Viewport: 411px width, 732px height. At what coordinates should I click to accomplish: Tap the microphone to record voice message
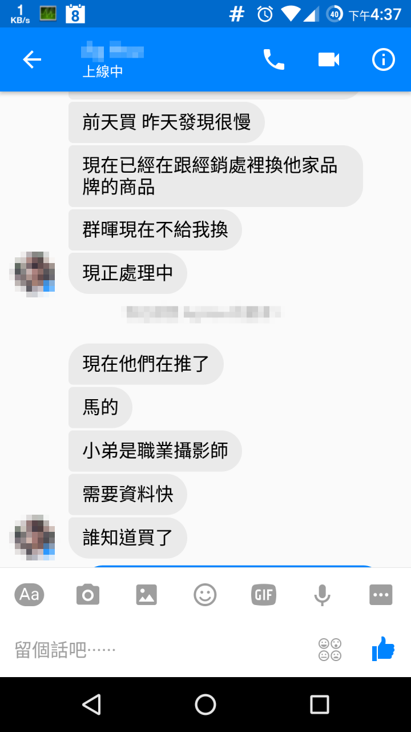(322, 595)
